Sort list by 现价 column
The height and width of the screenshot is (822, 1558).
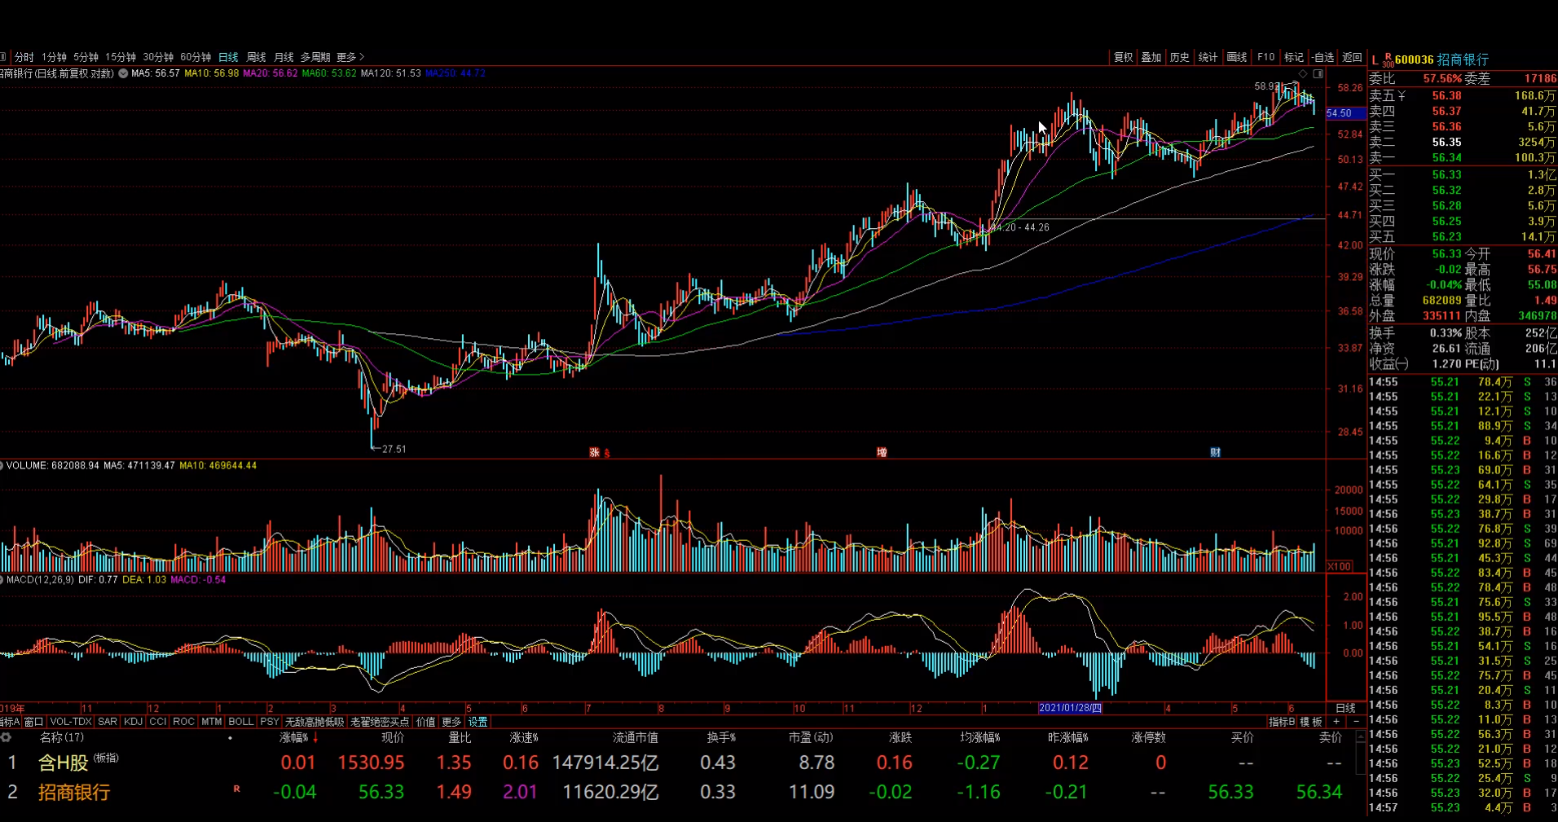pos(393,737)
